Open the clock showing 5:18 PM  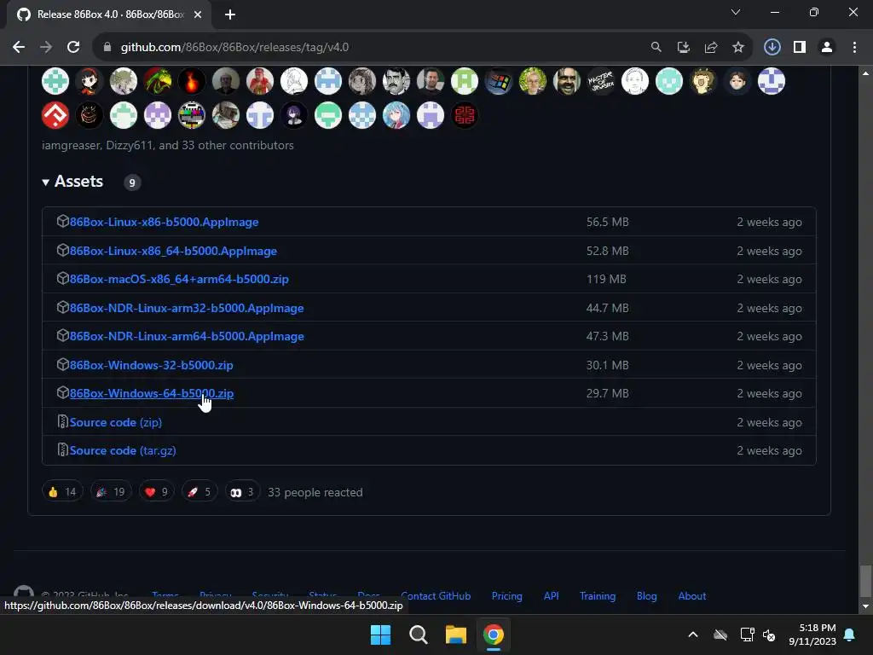pos(812,635)
